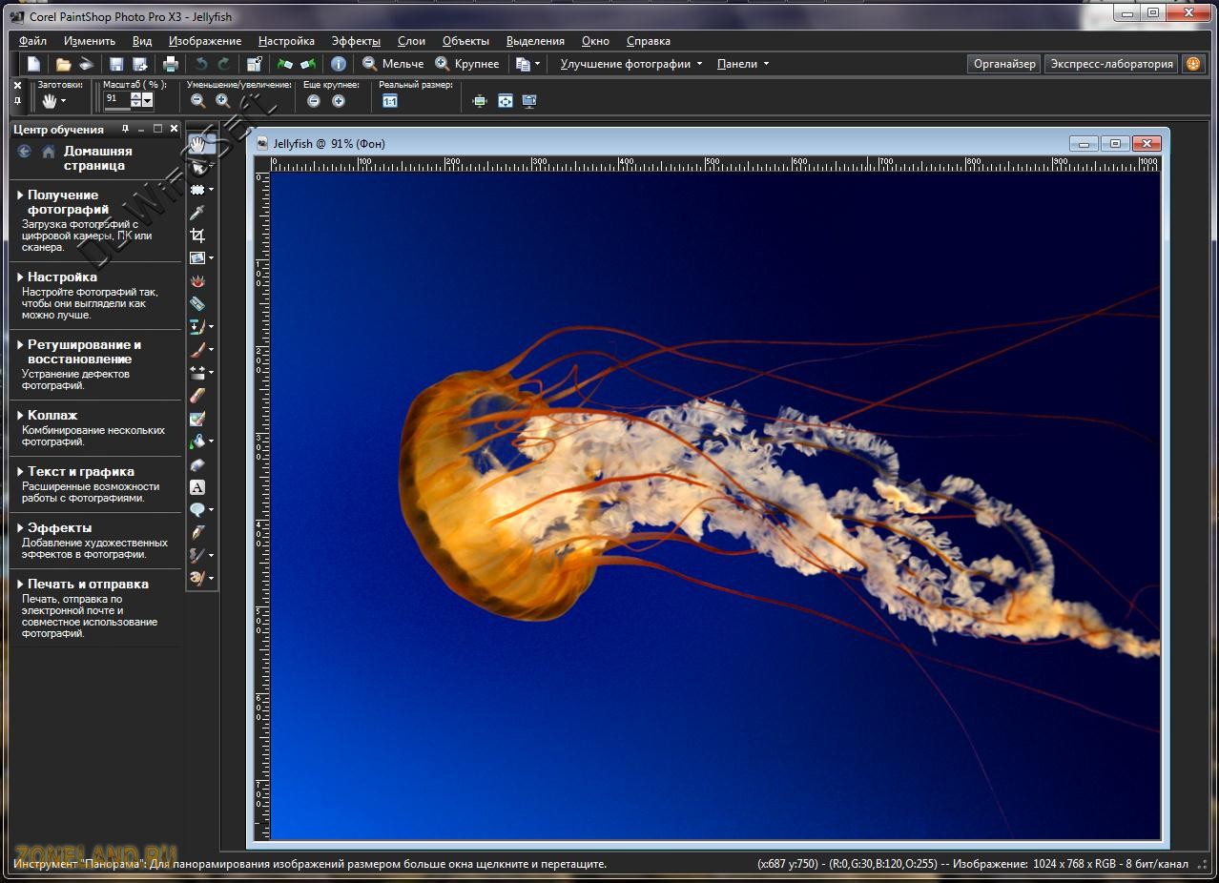The width and height of the screenshot is (1219, 883).
Task: Maximize the Jellyfish document window
Action: pyautogui.click(x=1114, y=144)
